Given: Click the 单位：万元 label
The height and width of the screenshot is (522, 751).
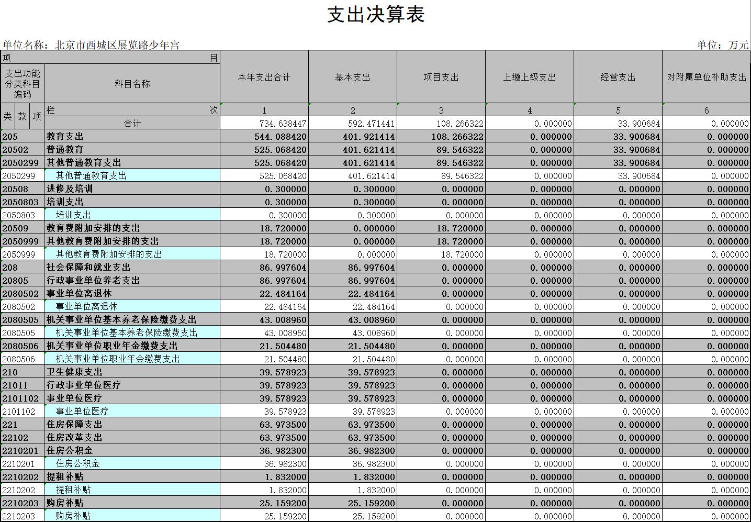Looking at the screenshot, I should 722,45.
